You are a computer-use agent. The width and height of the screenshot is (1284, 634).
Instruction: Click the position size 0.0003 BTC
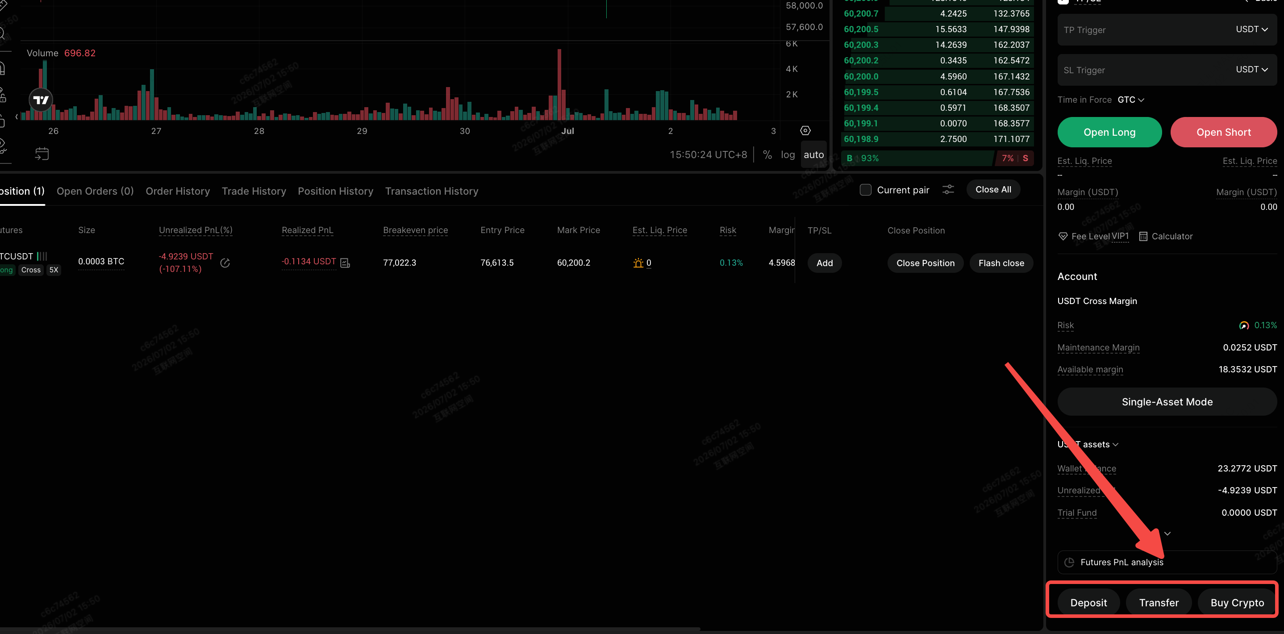(x=101, y=261)
